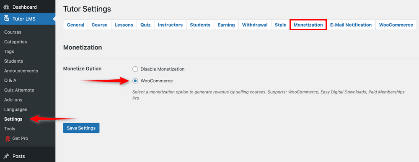Click the monetization help description text
419x162 pixels.
tap(268, 95)
